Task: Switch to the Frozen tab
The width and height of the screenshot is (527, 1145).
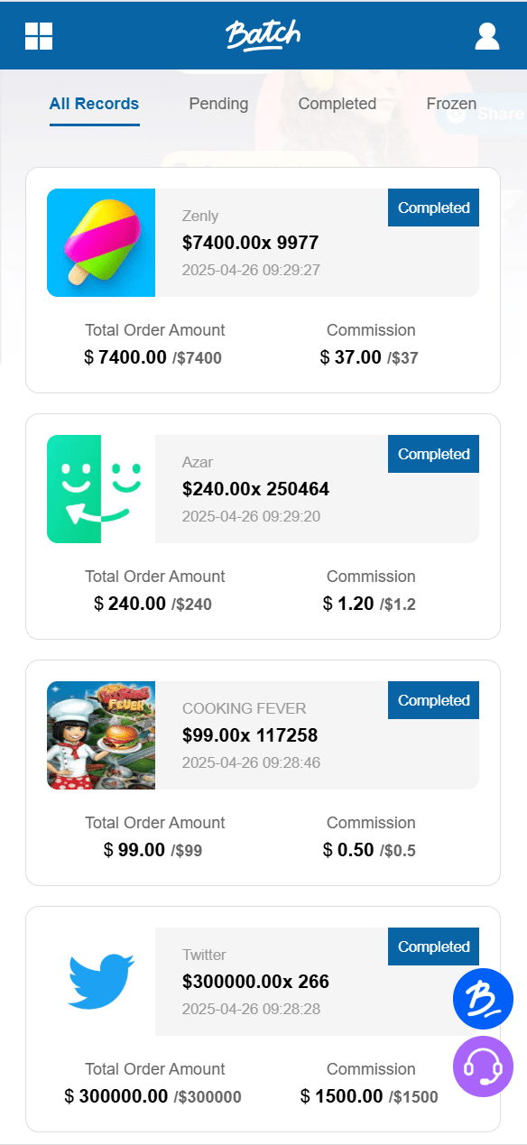Action: (451, 104)
